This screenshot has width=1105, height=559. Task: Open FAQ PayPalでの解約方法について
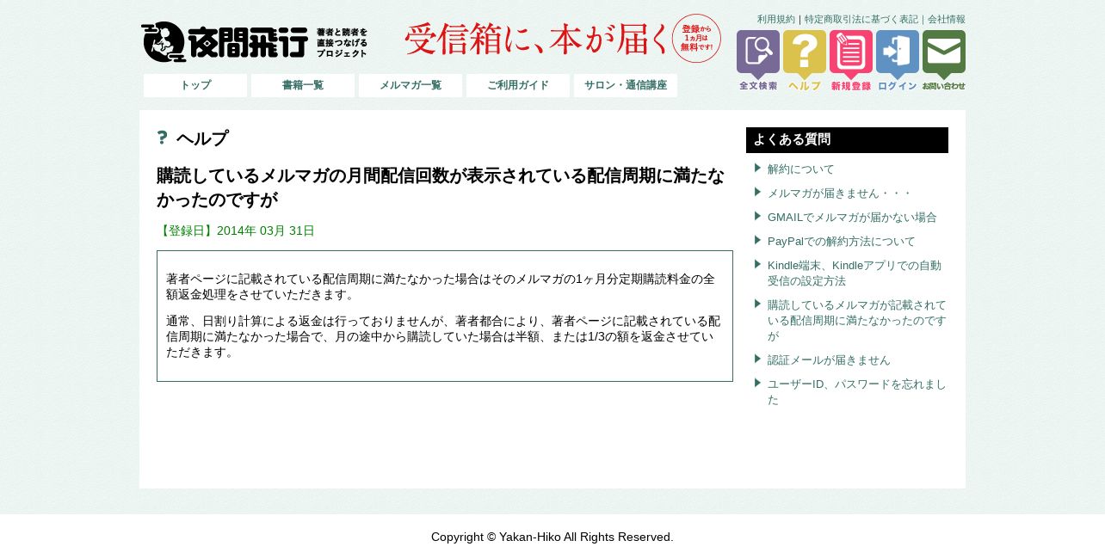842,241
